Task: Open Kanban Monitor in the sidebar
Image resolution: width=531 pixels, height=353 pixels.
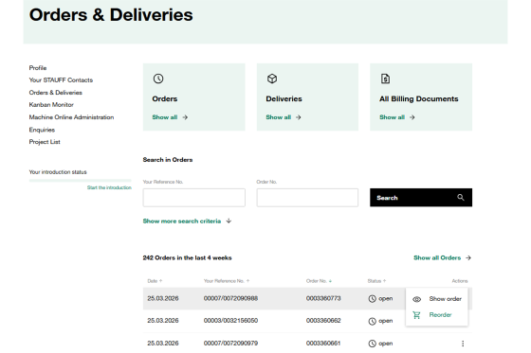Action: [x=51, y=105]
